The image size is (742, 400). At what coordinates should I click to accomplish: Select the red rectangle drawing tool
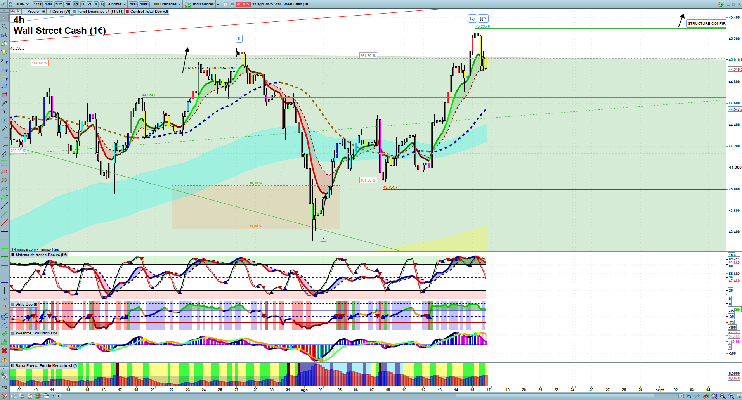click(4, 95)
